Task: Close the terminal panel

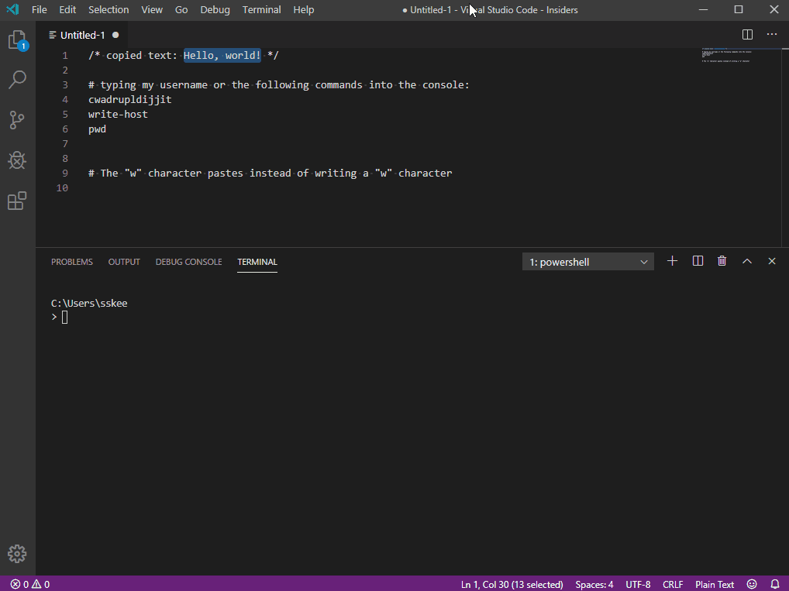Action: click(x=772, y=261)
